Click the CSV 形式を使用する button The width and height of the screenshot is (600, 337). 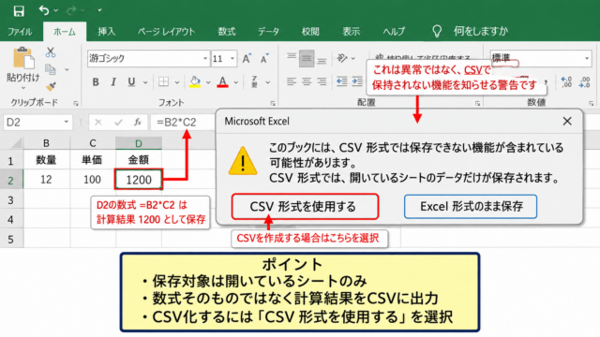[305, 207]
